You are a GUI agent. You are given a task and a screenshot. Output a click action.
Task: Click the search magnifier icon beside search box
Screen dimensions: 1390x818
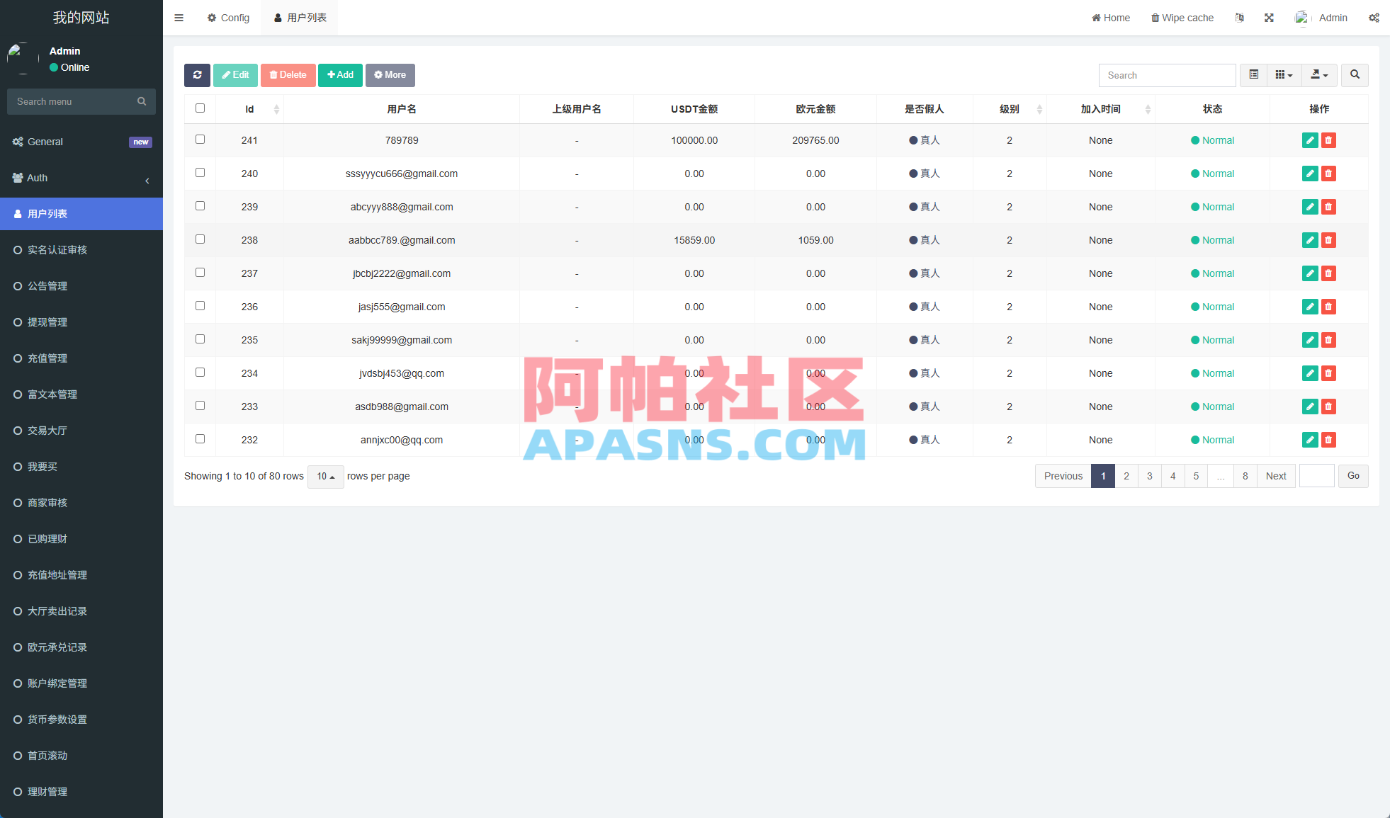click(1355, 75)
